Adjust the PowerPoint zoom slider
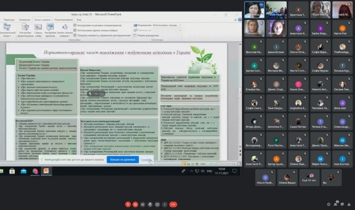The width and height of the screenshot is (355, 210). tap(219, 163)
